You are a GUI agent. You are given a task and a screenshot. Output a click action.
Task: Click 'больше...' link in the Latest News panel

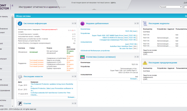coord(71,97)
